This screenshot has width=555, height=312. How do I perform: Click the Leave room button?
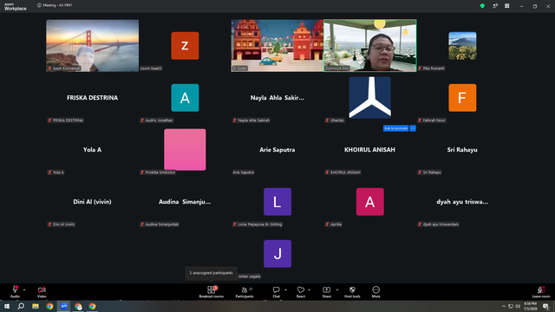pos(541,291)
